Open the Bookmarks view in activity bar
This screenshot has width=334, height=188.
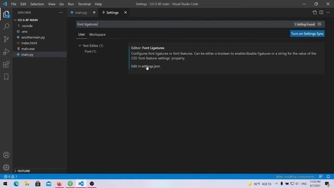coord(6,77)
